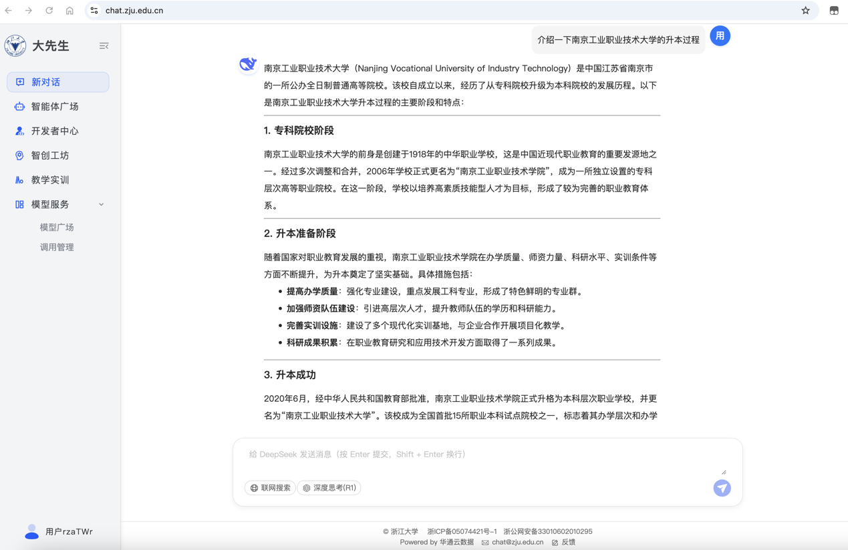Open the browser home page
Screen dimensions: 848x550
click(x=69, y=11)
